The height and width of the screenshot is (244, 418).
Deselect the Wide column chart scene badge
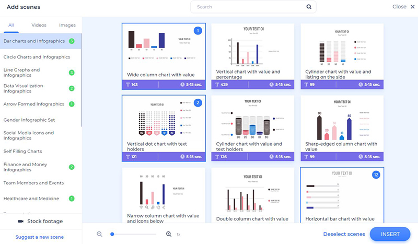(198, 31)
